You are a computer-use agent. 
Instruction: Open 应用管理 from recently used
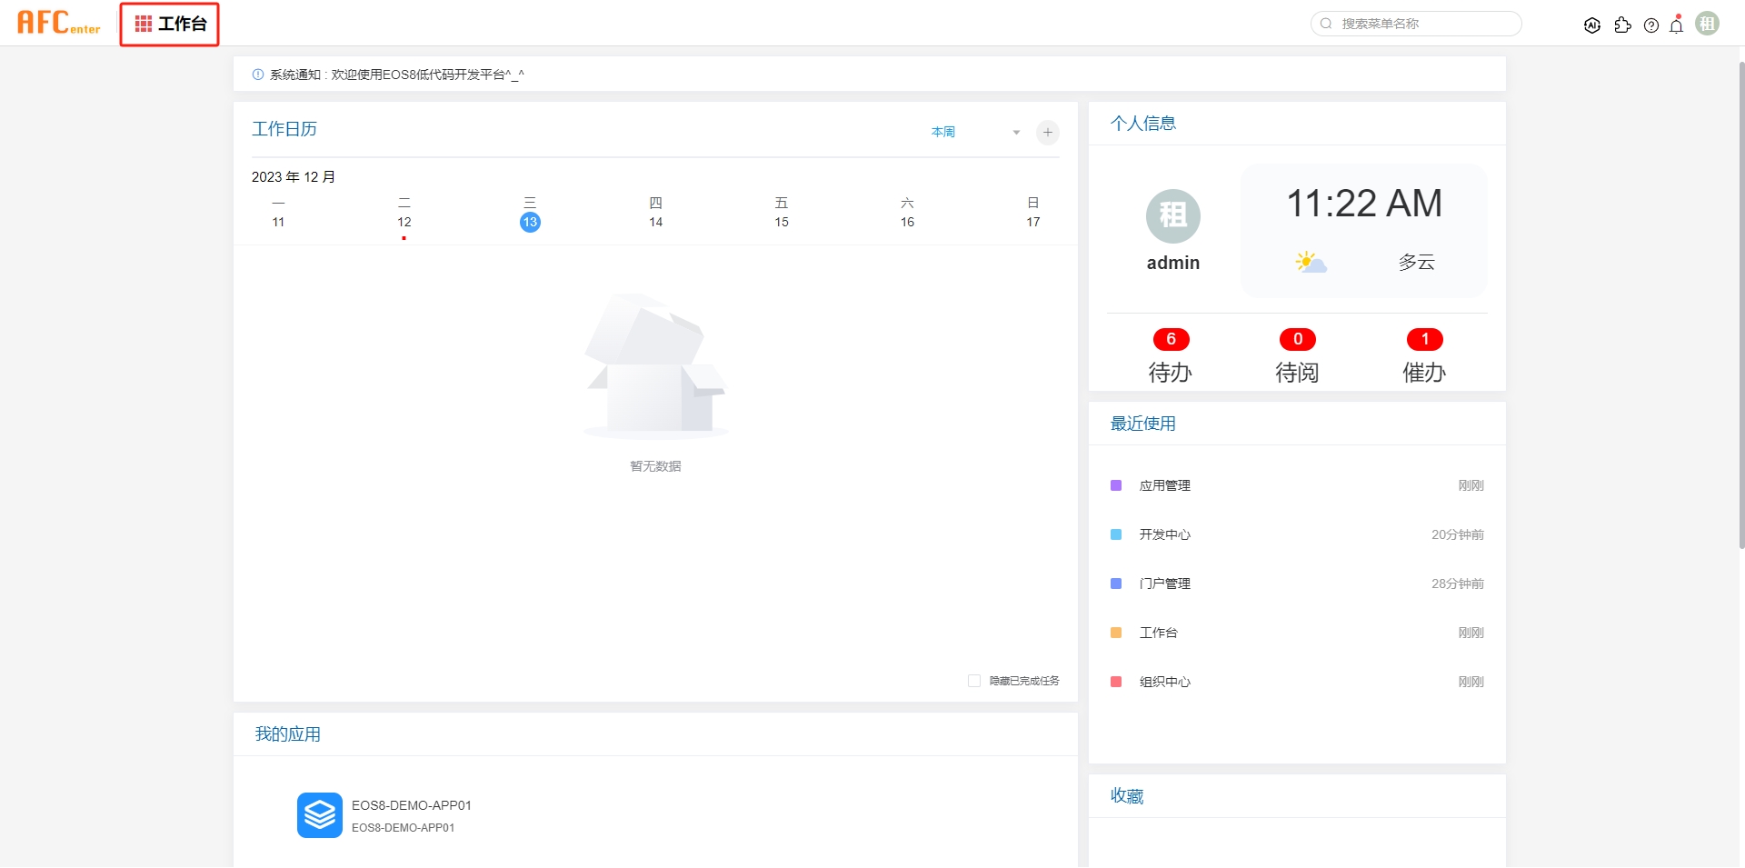1165,485
